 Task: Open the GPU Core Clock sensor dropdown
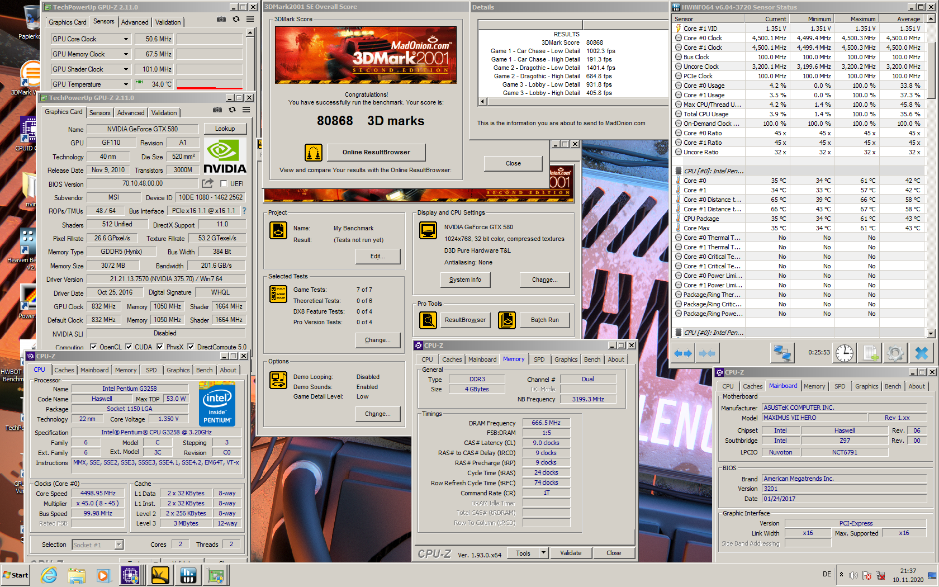click(126, 39)
